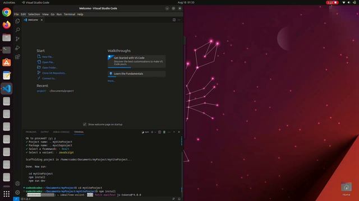Click the Visual Studio Code dock icon
Image resolution: width=359 pixels, height=201 pixels.
6,88
